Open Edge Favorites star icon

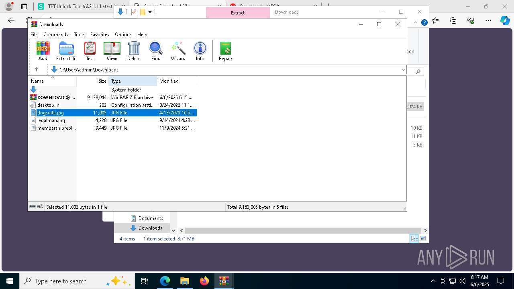pos(435,20)
